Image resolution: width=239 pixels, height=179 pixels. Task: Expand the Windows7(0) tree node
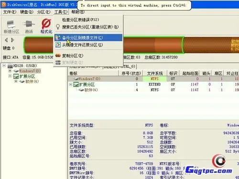[10, 71]
